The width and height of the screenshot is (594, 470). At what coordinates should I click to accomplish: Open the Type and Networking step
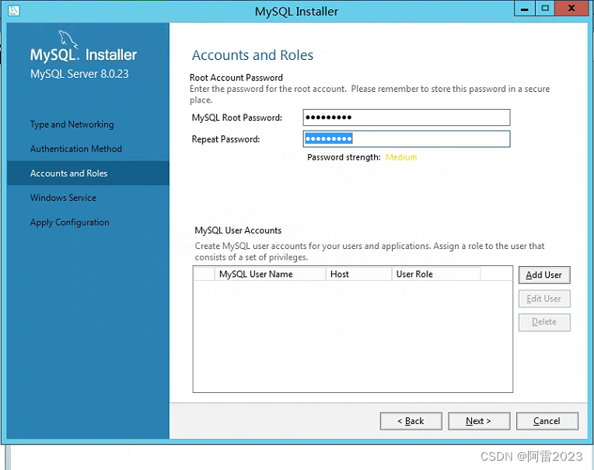[72, 125]
